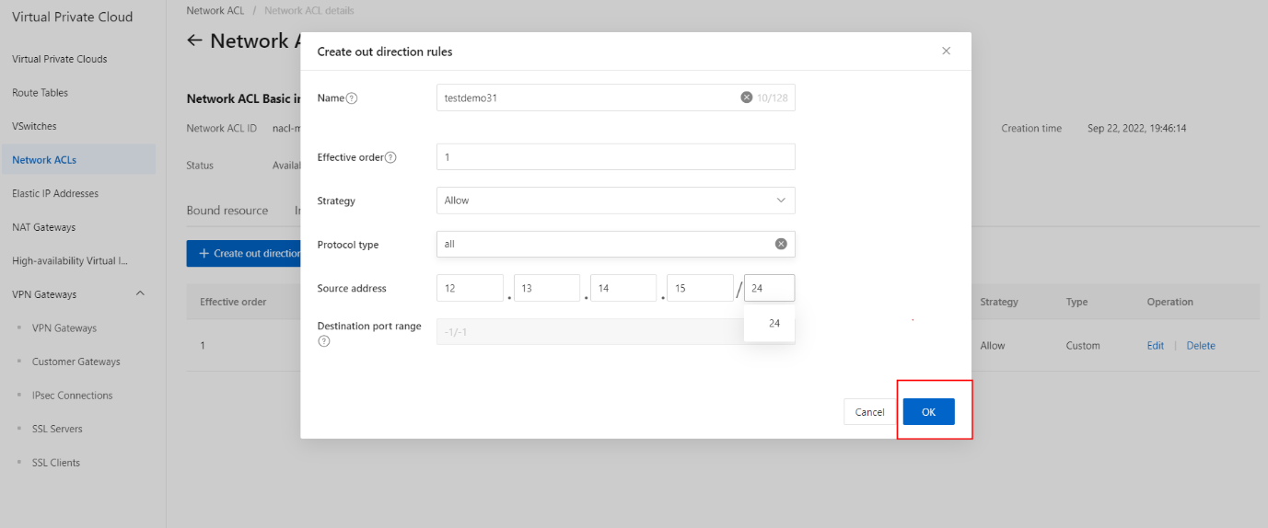Open the Strategy dropdown
This screenshot has height=528, width=1268.
615,201
